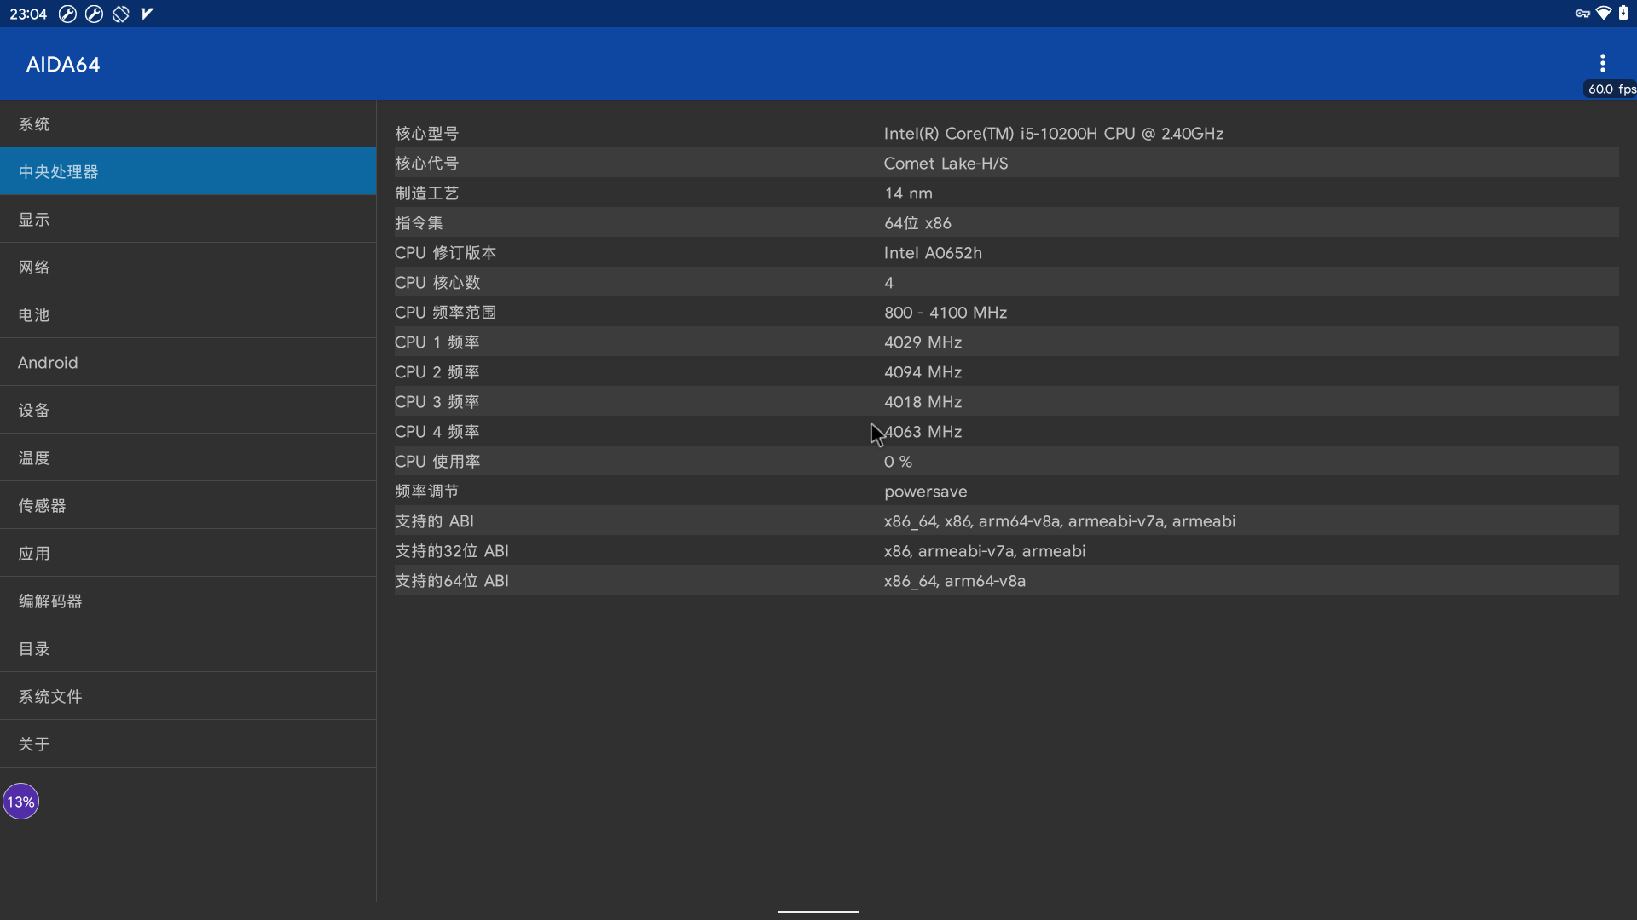
Task: Click the 60.0 fps overlay badge
Action: pos(1610,89)
